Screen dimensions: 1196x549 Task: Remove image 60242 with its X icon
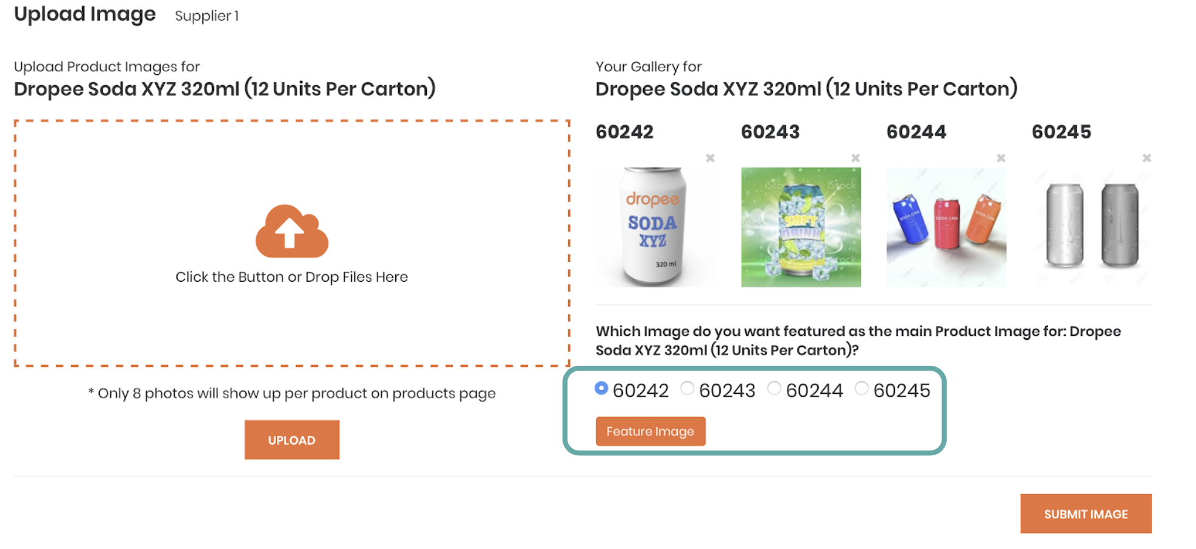(710, 158)
